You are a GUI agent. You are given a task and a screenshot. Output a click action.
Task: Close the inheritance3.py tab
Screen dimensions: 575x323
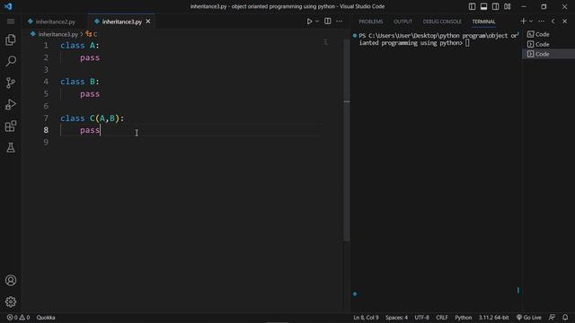click(148, 22)
